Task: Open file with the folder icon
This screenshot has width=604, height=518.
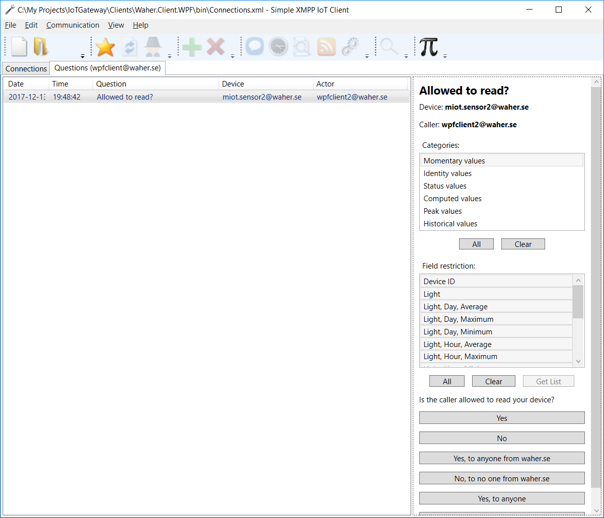Action: (x=40, y=47)
